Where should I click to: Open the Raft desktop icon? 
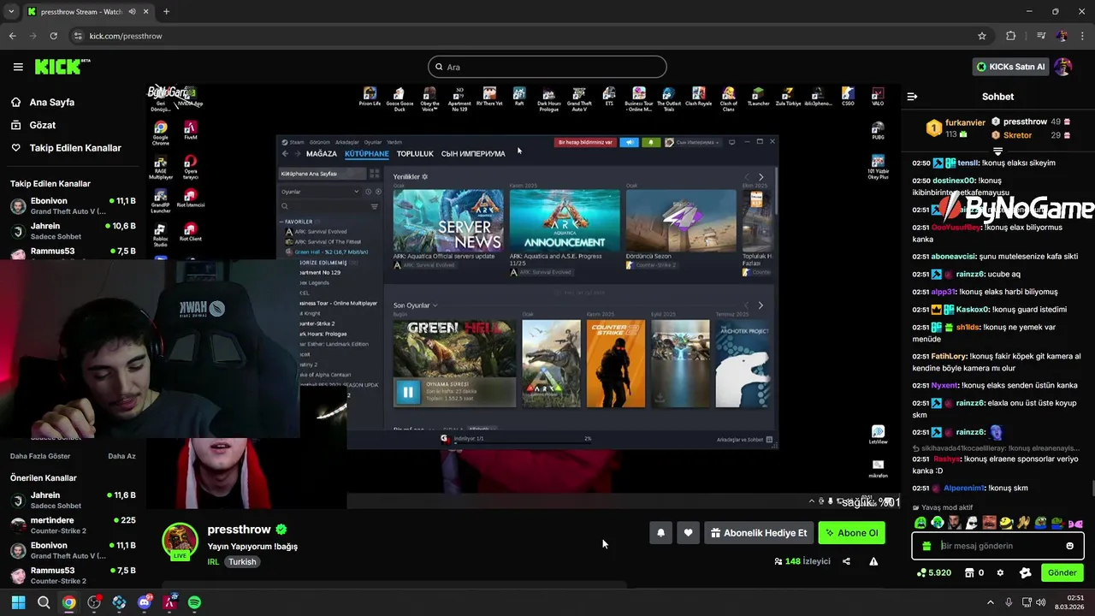pyautogui.click(x=518, y=96)
